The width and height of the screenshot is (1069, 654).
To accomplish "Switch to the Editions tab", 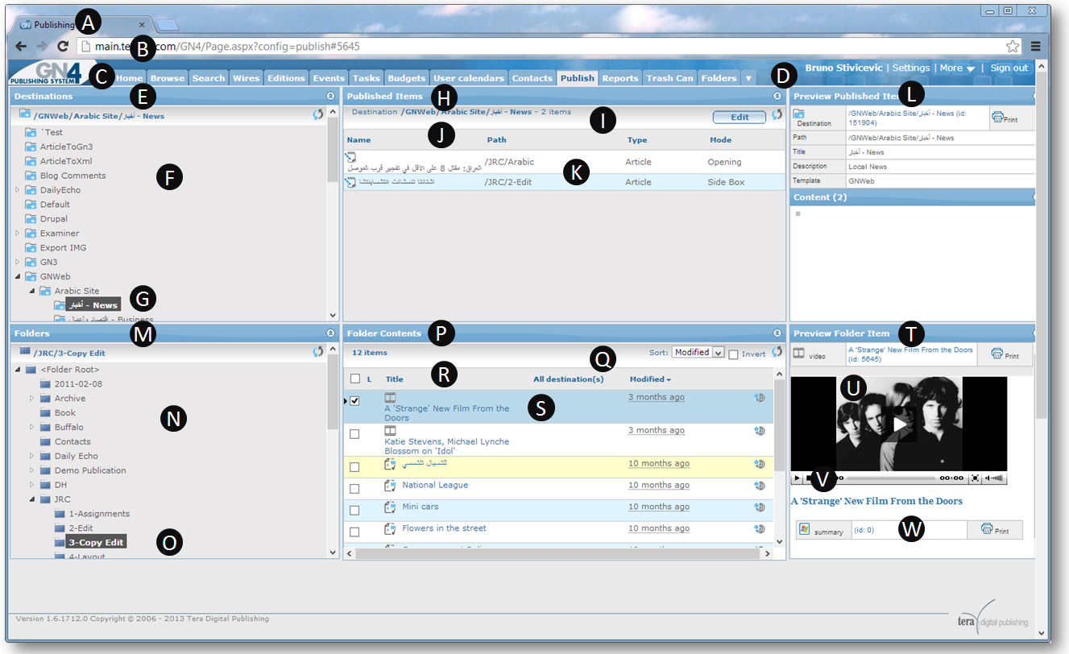I will coord(286,78).
